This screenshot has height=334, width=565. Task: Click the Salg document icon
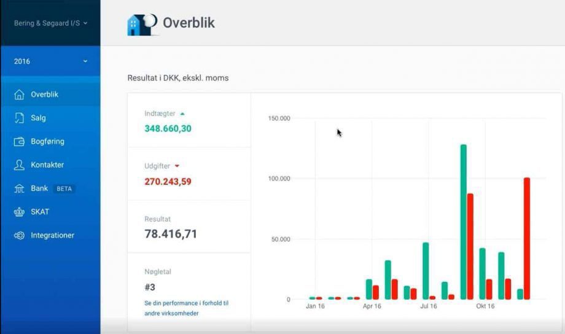click(x=19, y=118)
